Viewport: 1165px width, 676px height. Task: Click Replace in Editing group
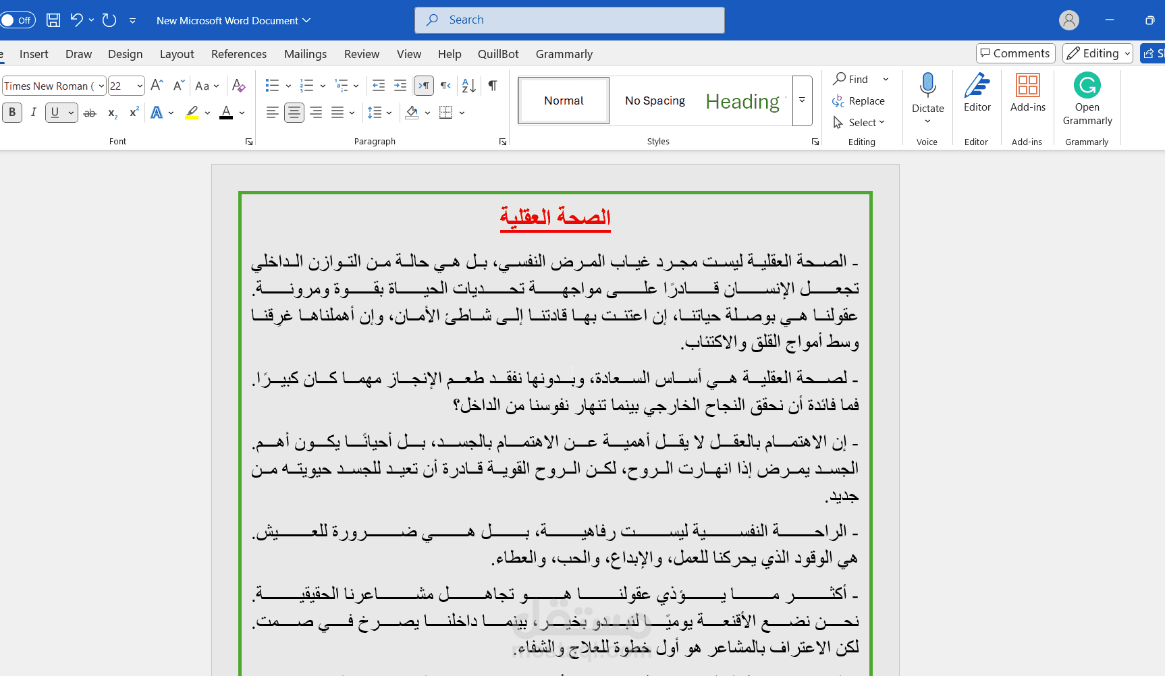(x=859, y=101)
